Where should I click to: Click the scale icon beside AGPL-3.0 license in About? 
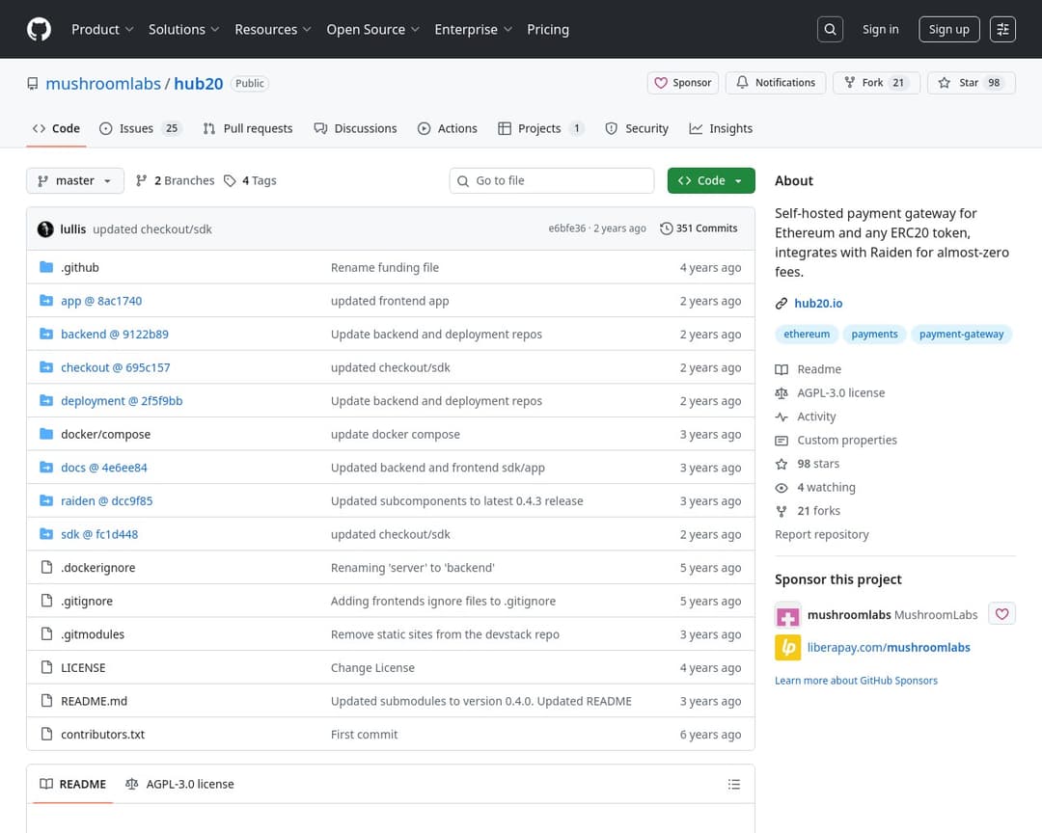pyautogui.click(x=781, y=393)
